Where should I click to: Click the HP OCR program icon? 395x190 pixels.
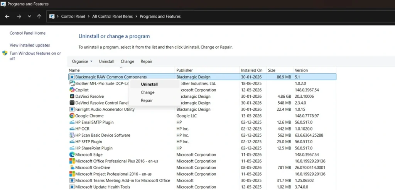(72, 129)
